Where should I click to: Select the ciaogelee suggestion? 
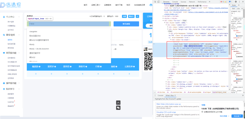(x=69, y=31)
